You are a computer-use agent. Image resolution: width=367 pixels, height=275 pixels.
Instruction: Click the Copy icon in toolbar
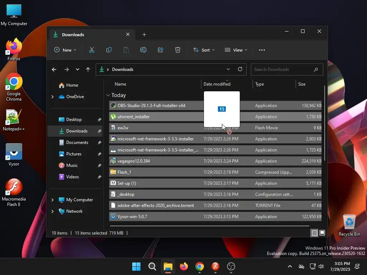pyautogui.click(x=109, y=50)
